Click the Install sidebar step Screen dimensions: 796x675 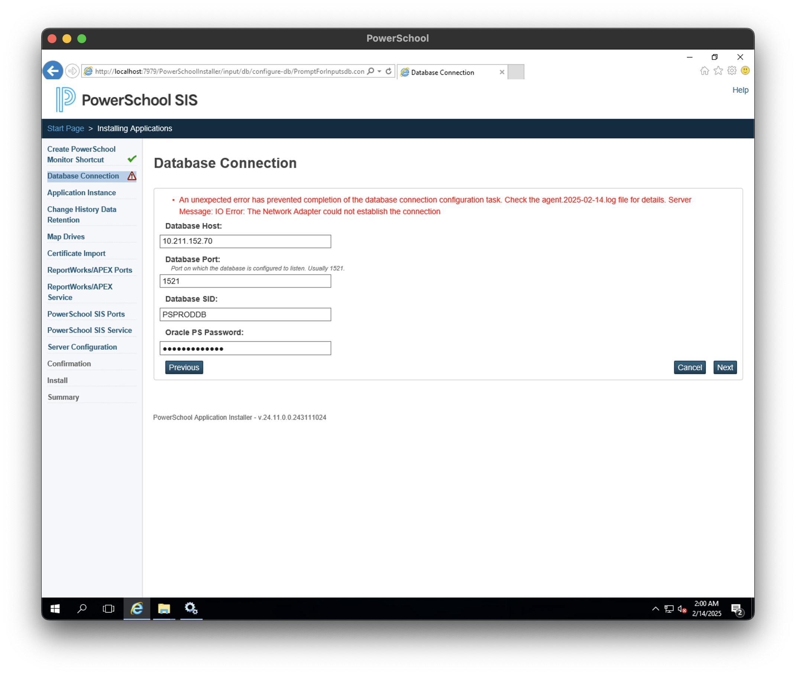pyautogui.click(x=57, y=381)
